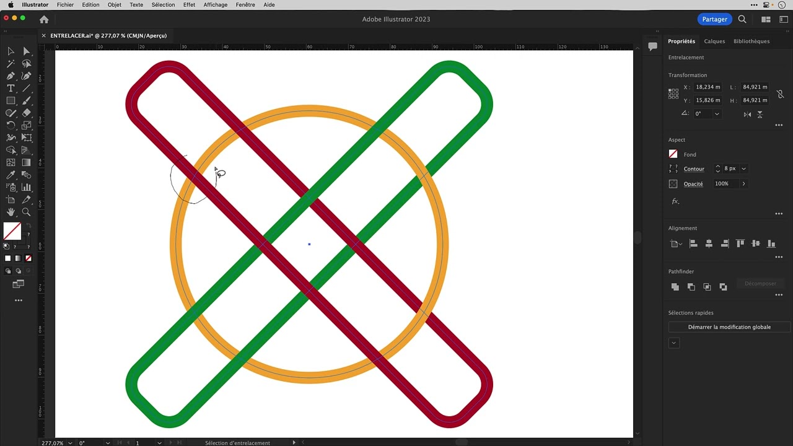The width and height of the screenshot is (793, 446).
Task: Open the Effet menu
Action: (x=189, y=4)
